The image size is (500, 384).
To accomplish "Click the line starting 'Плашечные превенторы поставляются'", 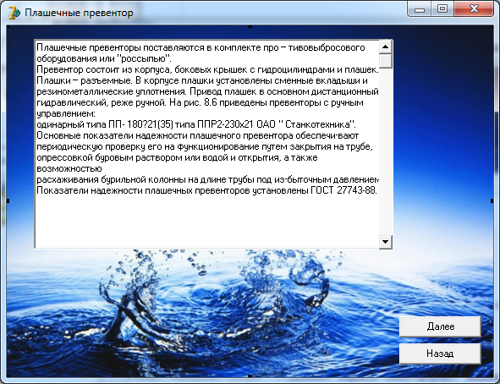I will [x=201, y=47].
